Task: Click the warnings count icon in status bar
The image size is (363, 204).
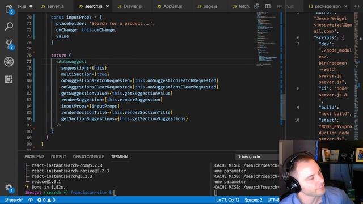Action: 51,200
